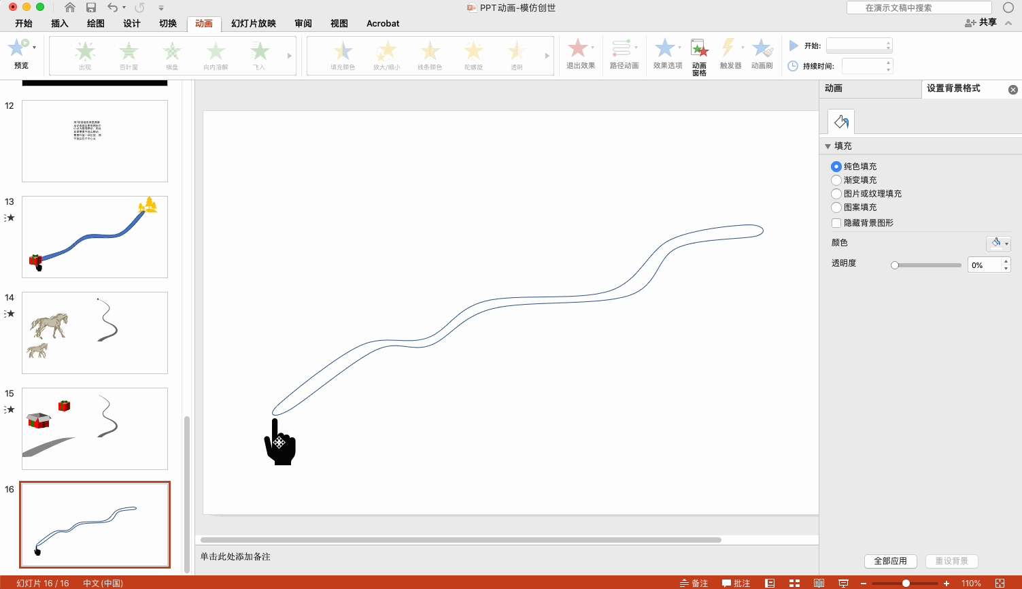Viewport: 1022px width, 589px height.
Task: Expand the emphasis effects gallery arrow
Action: tap(547, 56)
